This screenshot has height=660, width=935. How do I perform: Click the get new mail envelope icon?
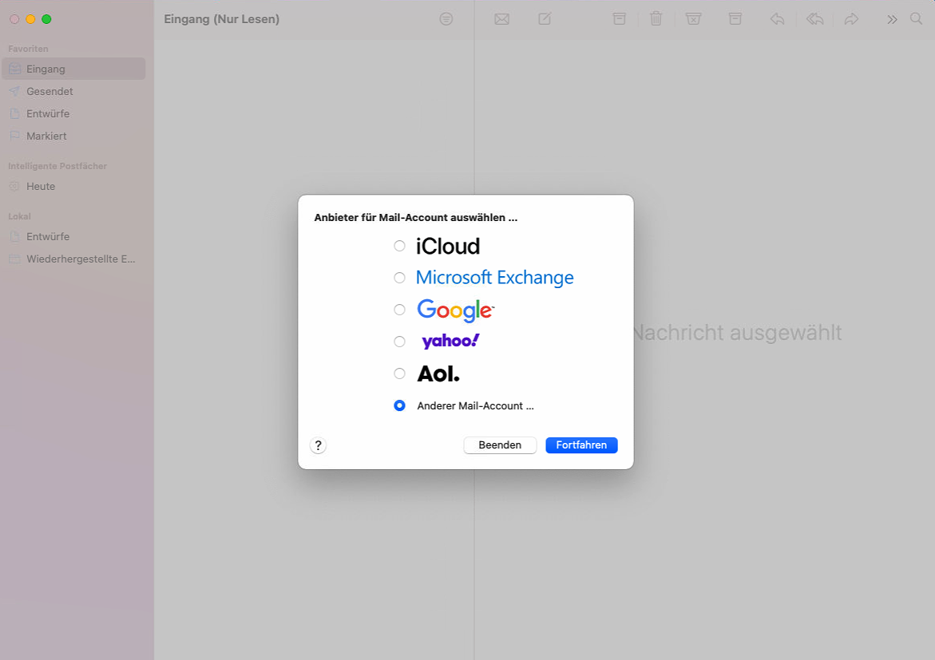(501, 19)
